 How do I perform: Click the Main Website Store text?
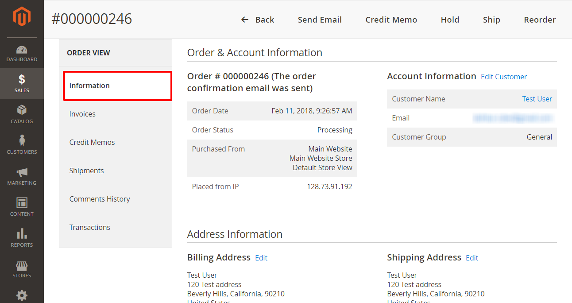click(321, 159)
